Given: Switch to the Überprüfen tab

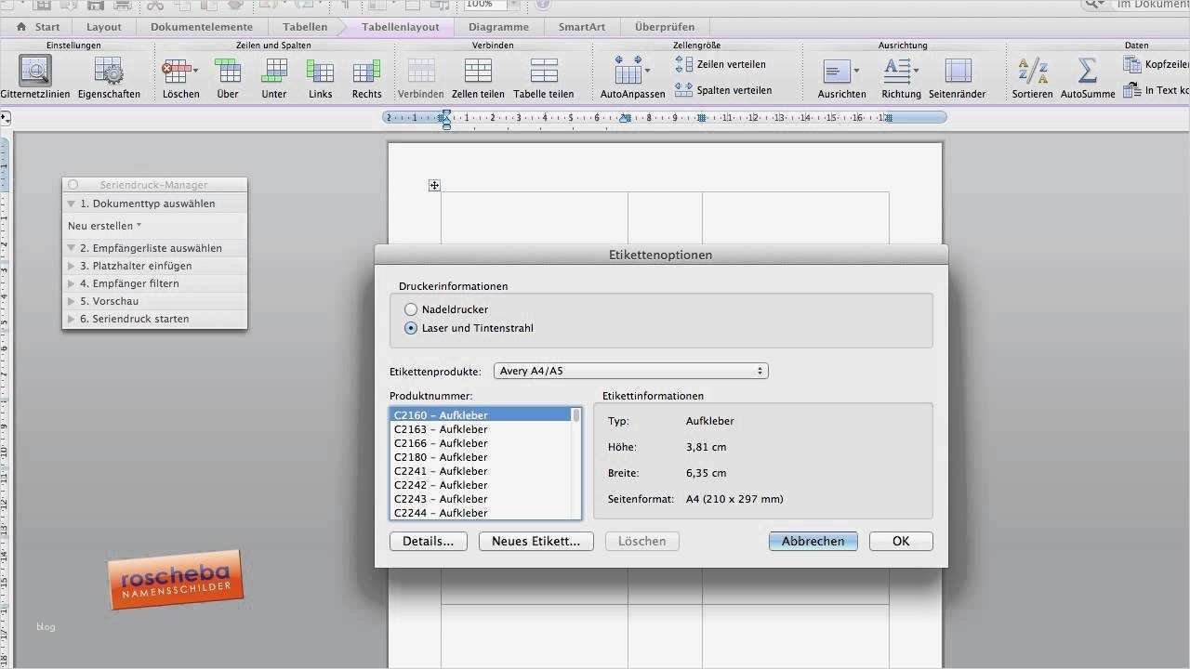Looking at the screenshot, I should [x=665, y=27].
